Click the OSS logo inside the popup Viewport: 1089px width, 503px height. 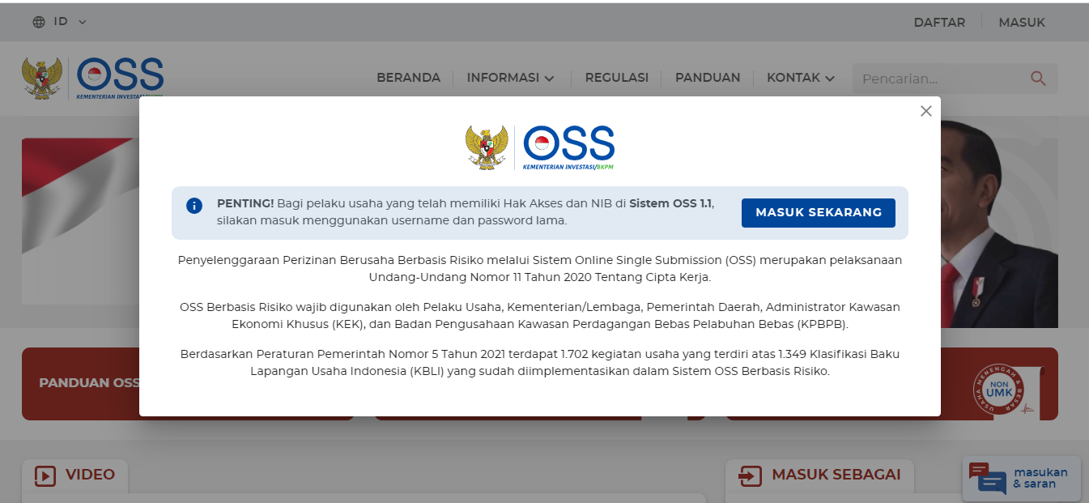pos(569,147)
